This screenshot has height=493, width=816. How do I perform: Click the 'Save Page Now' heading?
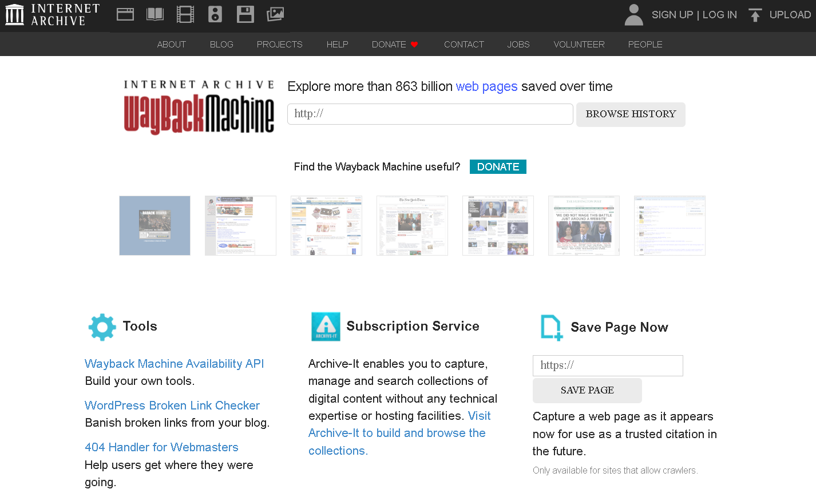pos(619,327)
